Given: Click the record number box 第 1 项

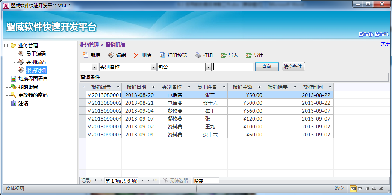Looking at the screenshot, I should [x=121, y=180].
